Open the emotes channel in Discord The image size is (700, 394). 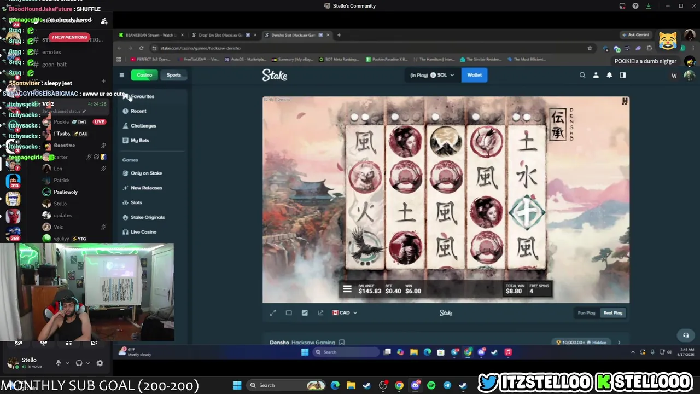pos(51,52)
